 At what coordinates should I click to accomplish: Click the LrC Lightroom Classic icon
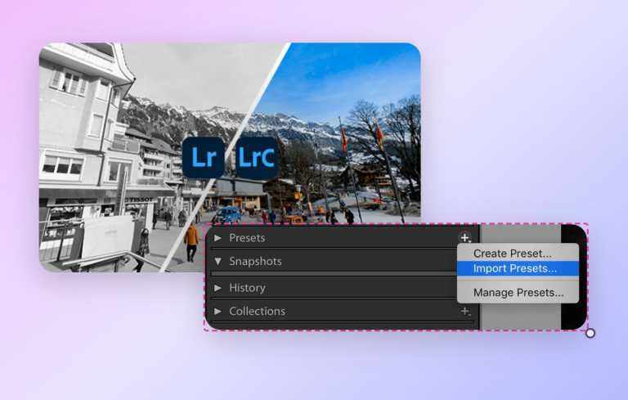click(x=257, y=158)
